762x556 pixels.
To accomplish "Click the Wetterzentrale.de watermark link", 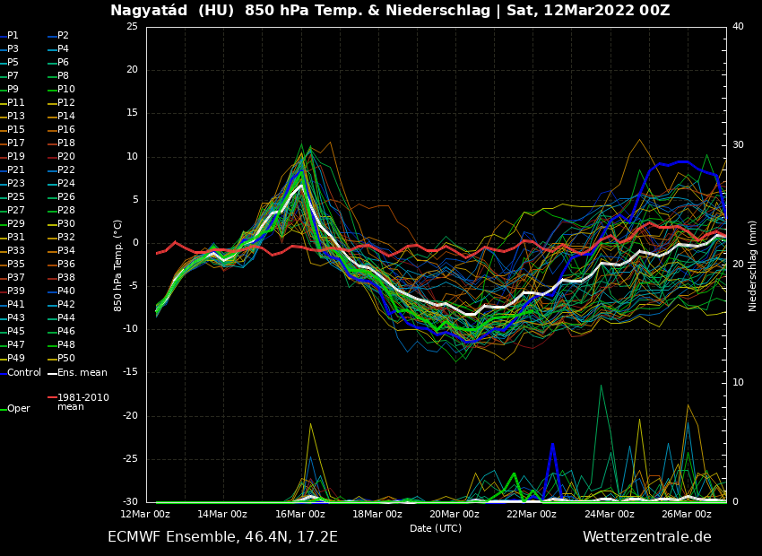I will point(646,537).
